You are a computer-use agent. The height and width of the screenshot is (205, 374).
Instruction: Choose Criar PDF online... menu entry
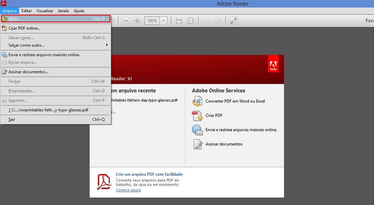[25, 28]
